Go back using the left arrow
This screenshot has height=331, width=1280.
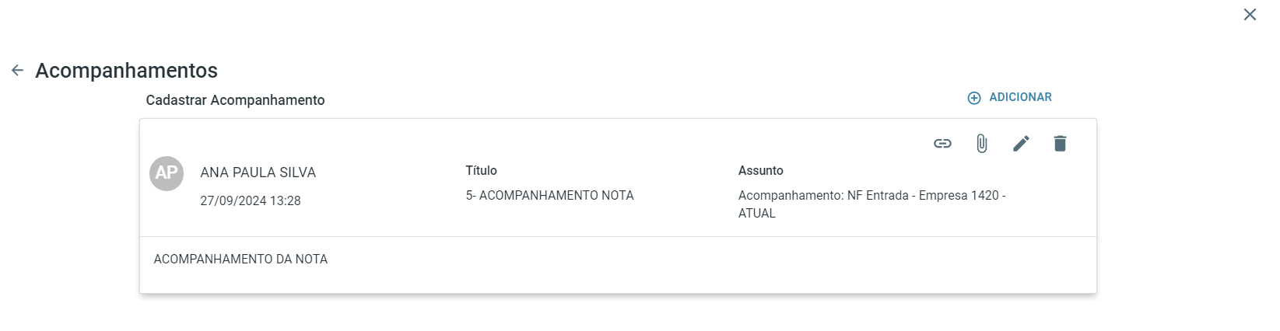[17, 71]
